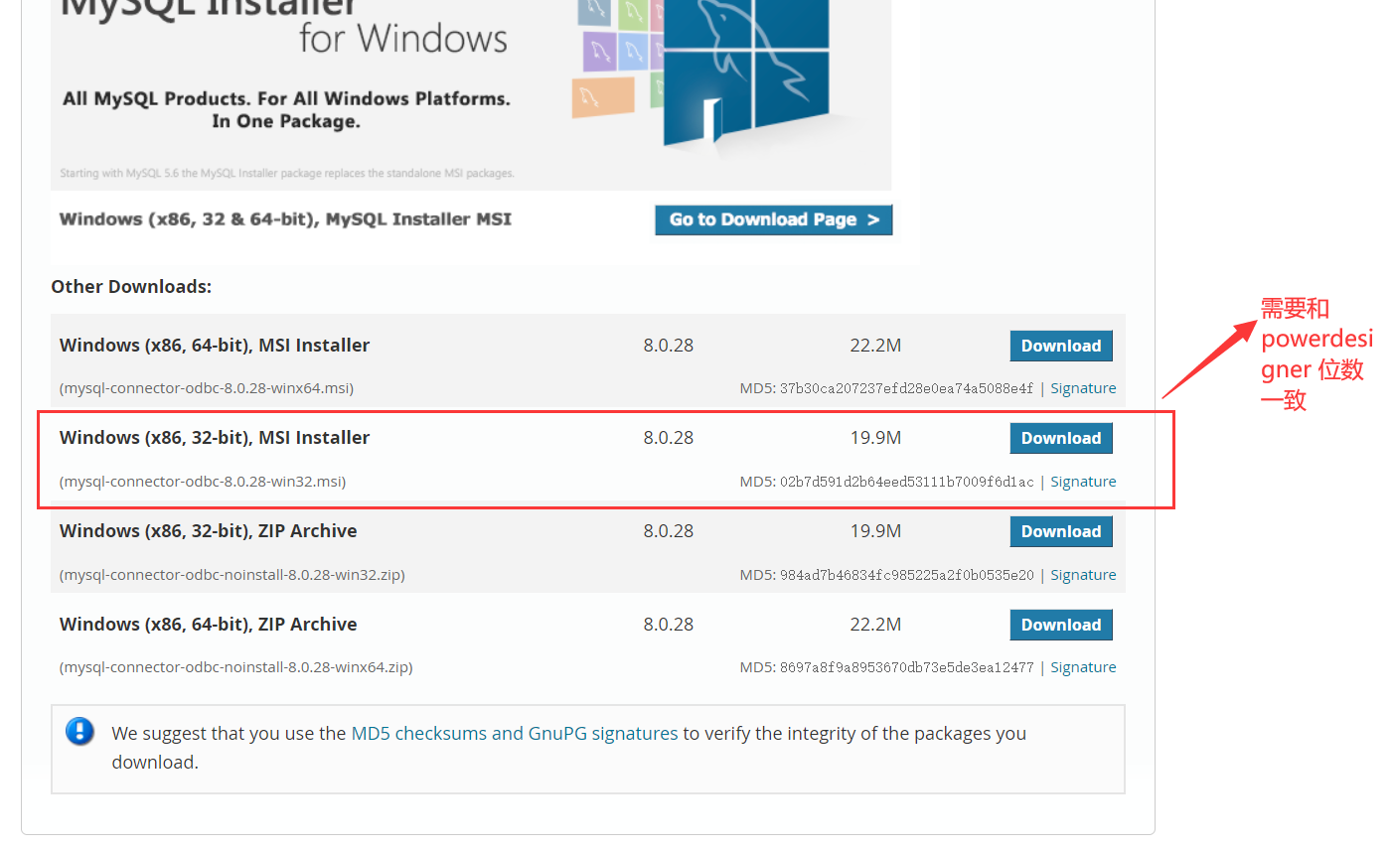The width and height of the screenshot is (1393, 851).
Task: Click Windows (x86, 32 & 64-bit), MySQL Installer MSI text
Action: [x=285, y=219]
